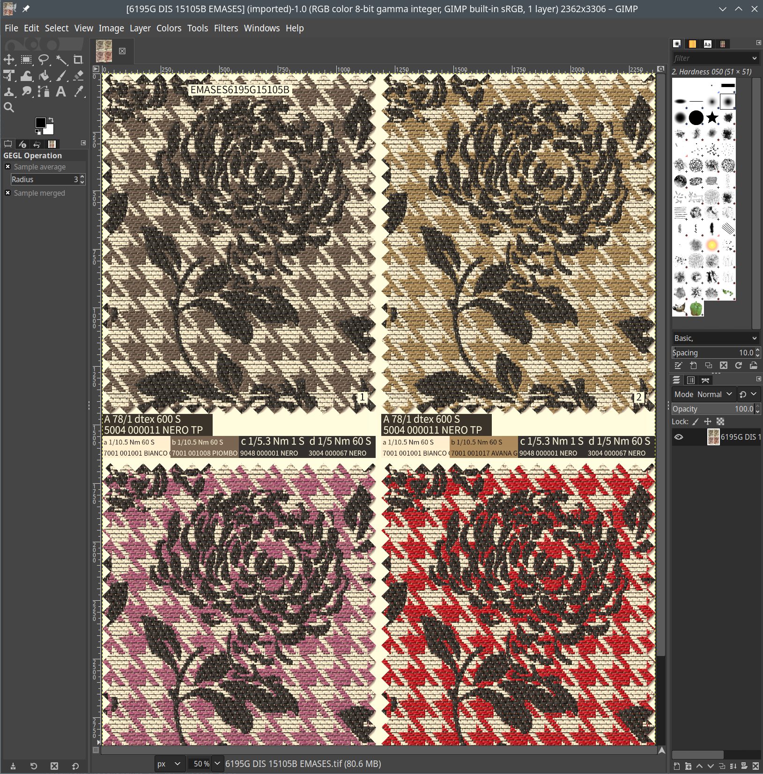
Task: Open the px unit selector dropdown
Action: (169, 764)
